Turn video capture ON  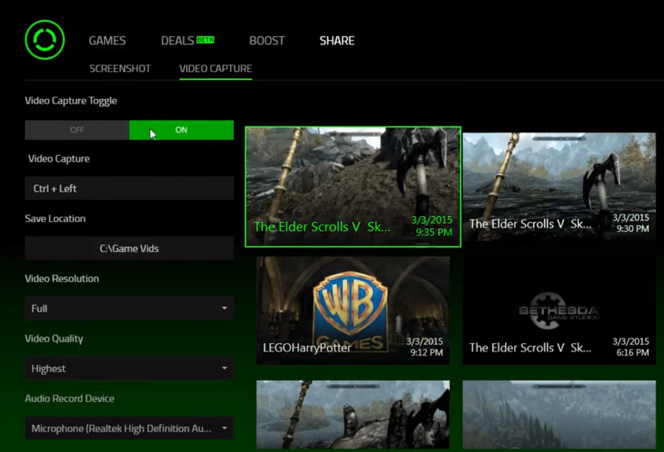coord(181,130)
